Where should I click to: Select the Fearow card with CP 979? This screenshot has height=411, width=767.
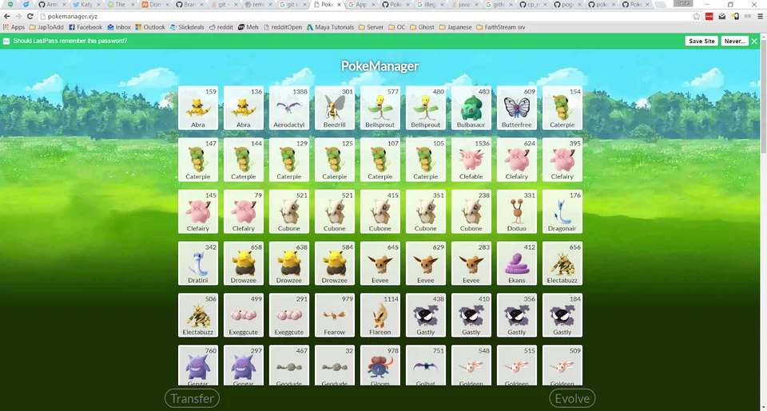[x=335, y=315]
